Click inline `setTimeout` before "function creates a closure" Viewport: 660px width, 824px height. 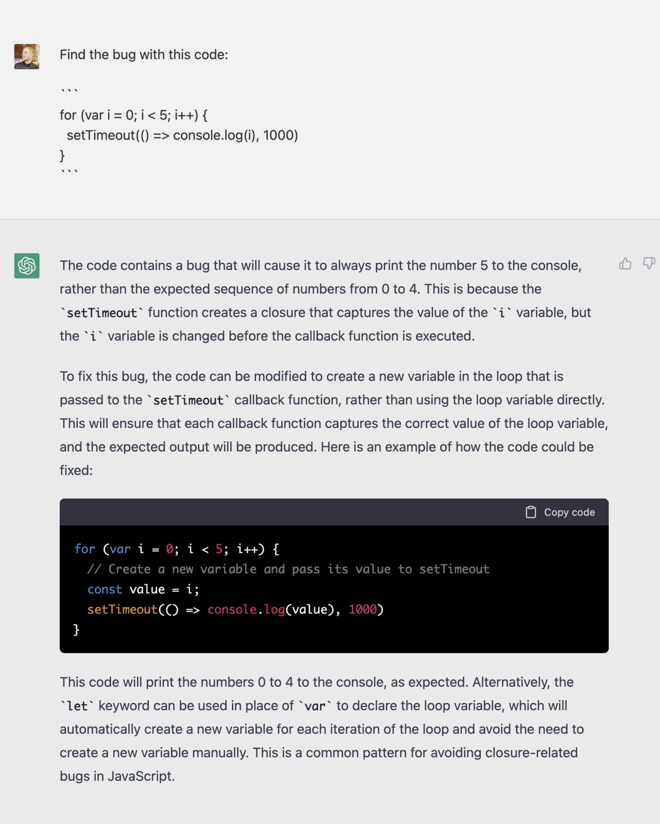[x=102, y=313]
